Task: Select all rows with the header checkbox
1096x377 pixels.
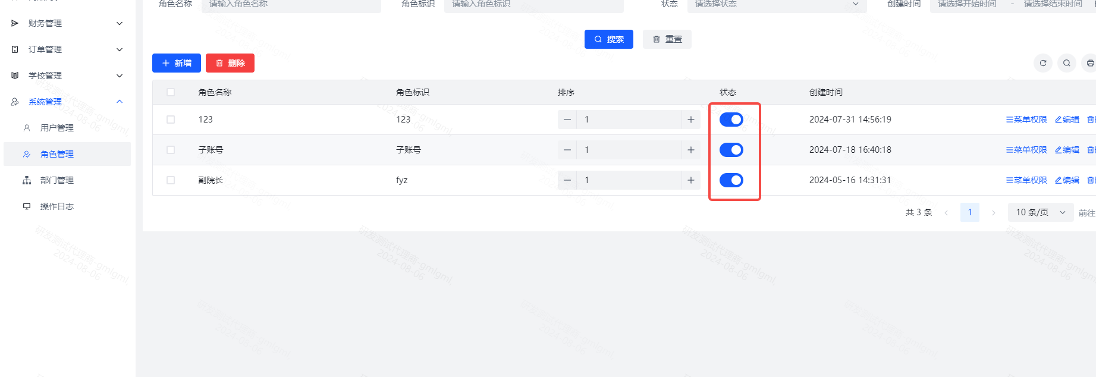Action: 171,92
